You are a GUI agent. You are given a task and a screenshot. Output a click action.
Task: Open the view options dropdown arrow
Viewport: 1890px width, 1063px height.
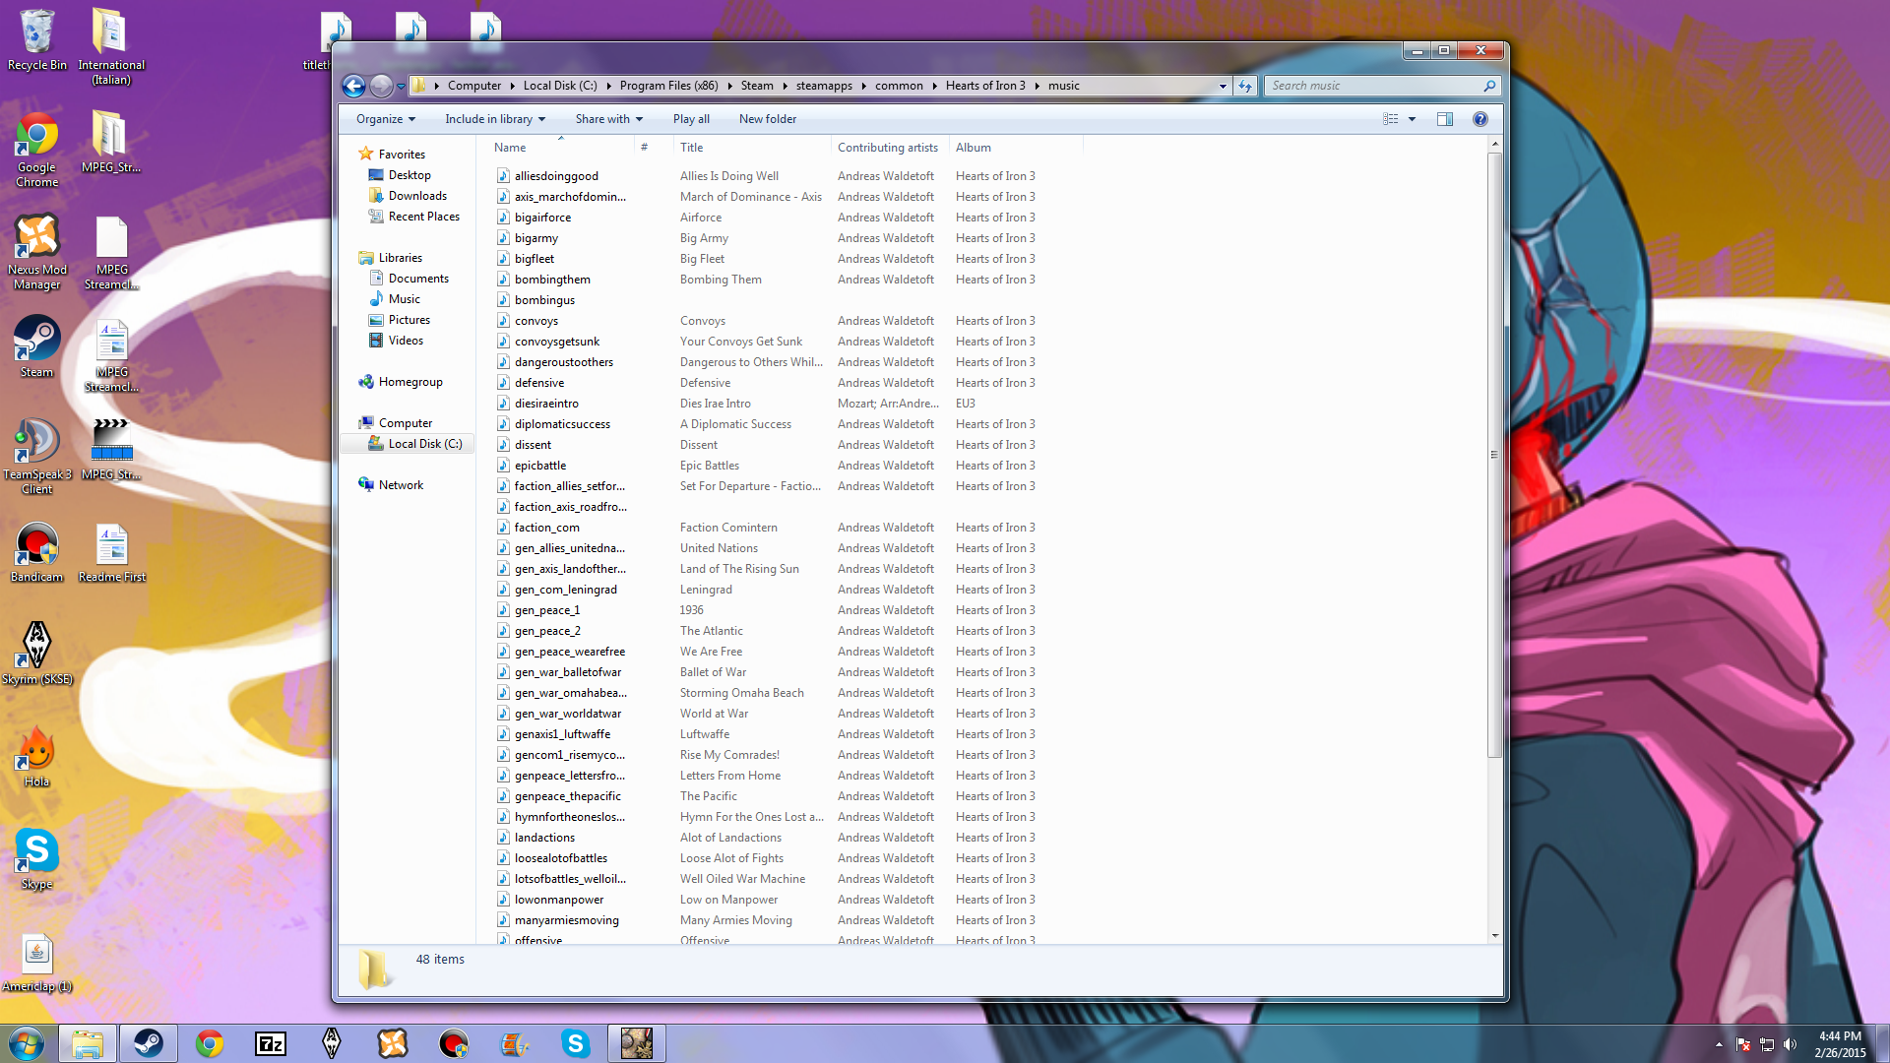pos(1412,119)
